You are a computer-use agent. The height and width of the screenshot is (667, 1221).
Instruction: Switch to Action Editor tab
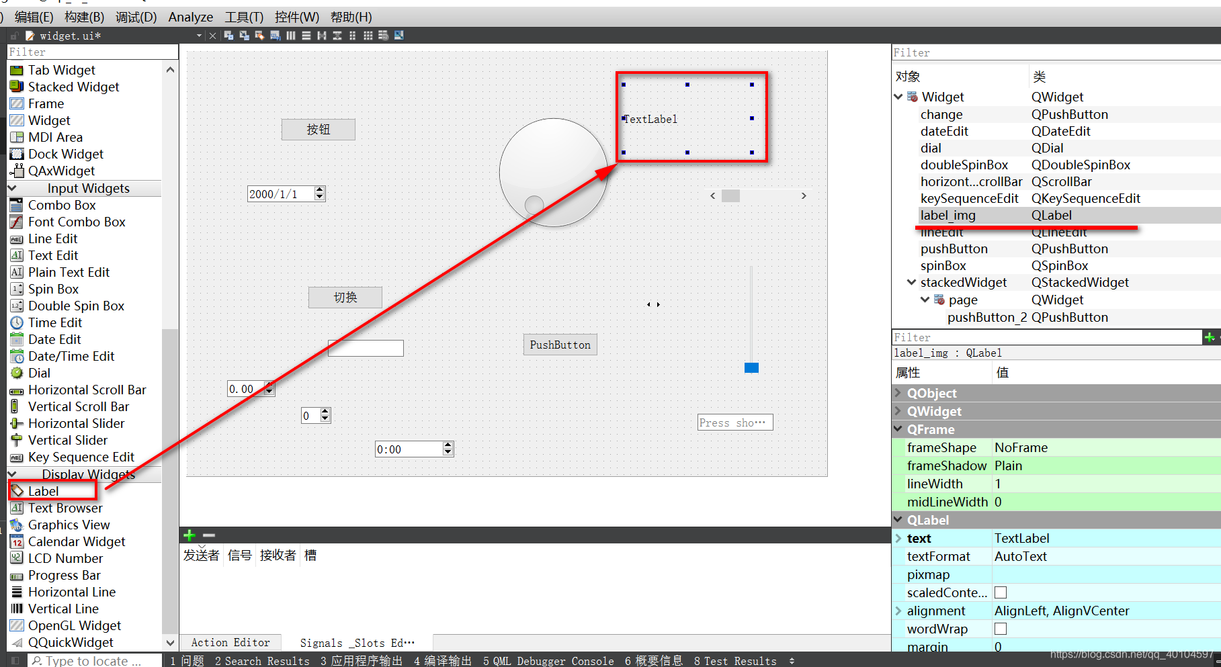point(230,643)
